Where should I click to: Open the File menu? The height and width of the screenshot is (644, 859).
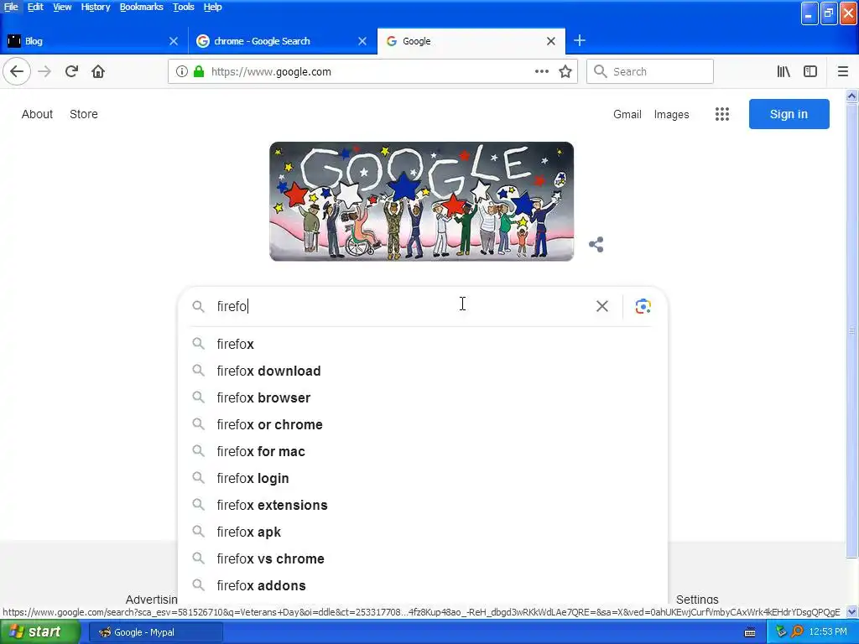click(x=11, y=7)
